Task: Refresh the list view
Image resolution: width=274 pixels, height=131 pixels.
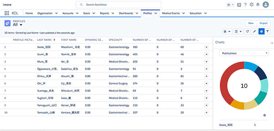Action: click(247, 32)
